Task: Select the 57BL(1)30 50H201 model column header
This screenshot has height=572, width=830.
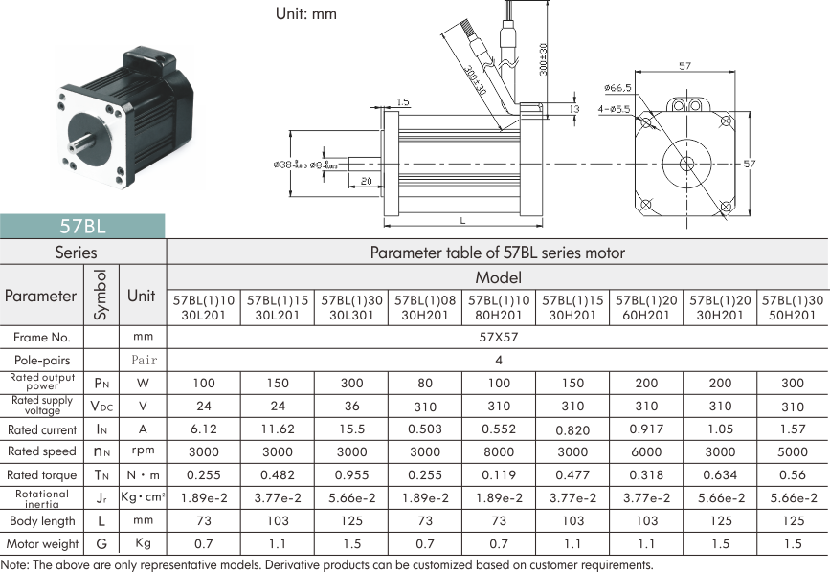Action: coord(793,306)
